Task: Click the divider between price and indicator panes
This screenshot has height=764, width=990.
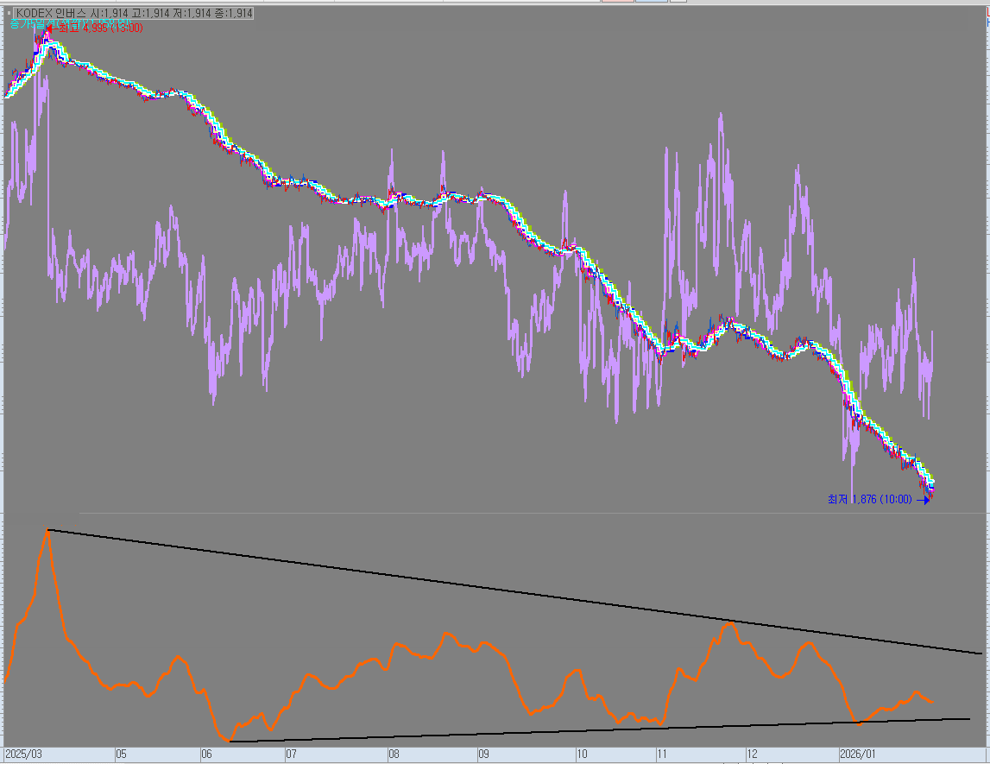Action: point(495,513)
